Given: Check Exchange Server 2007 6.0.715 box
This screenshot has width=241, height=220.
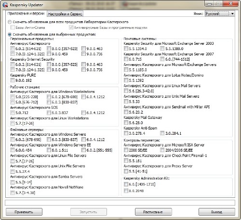Looking at the screenshot, I should click(126, 59).
